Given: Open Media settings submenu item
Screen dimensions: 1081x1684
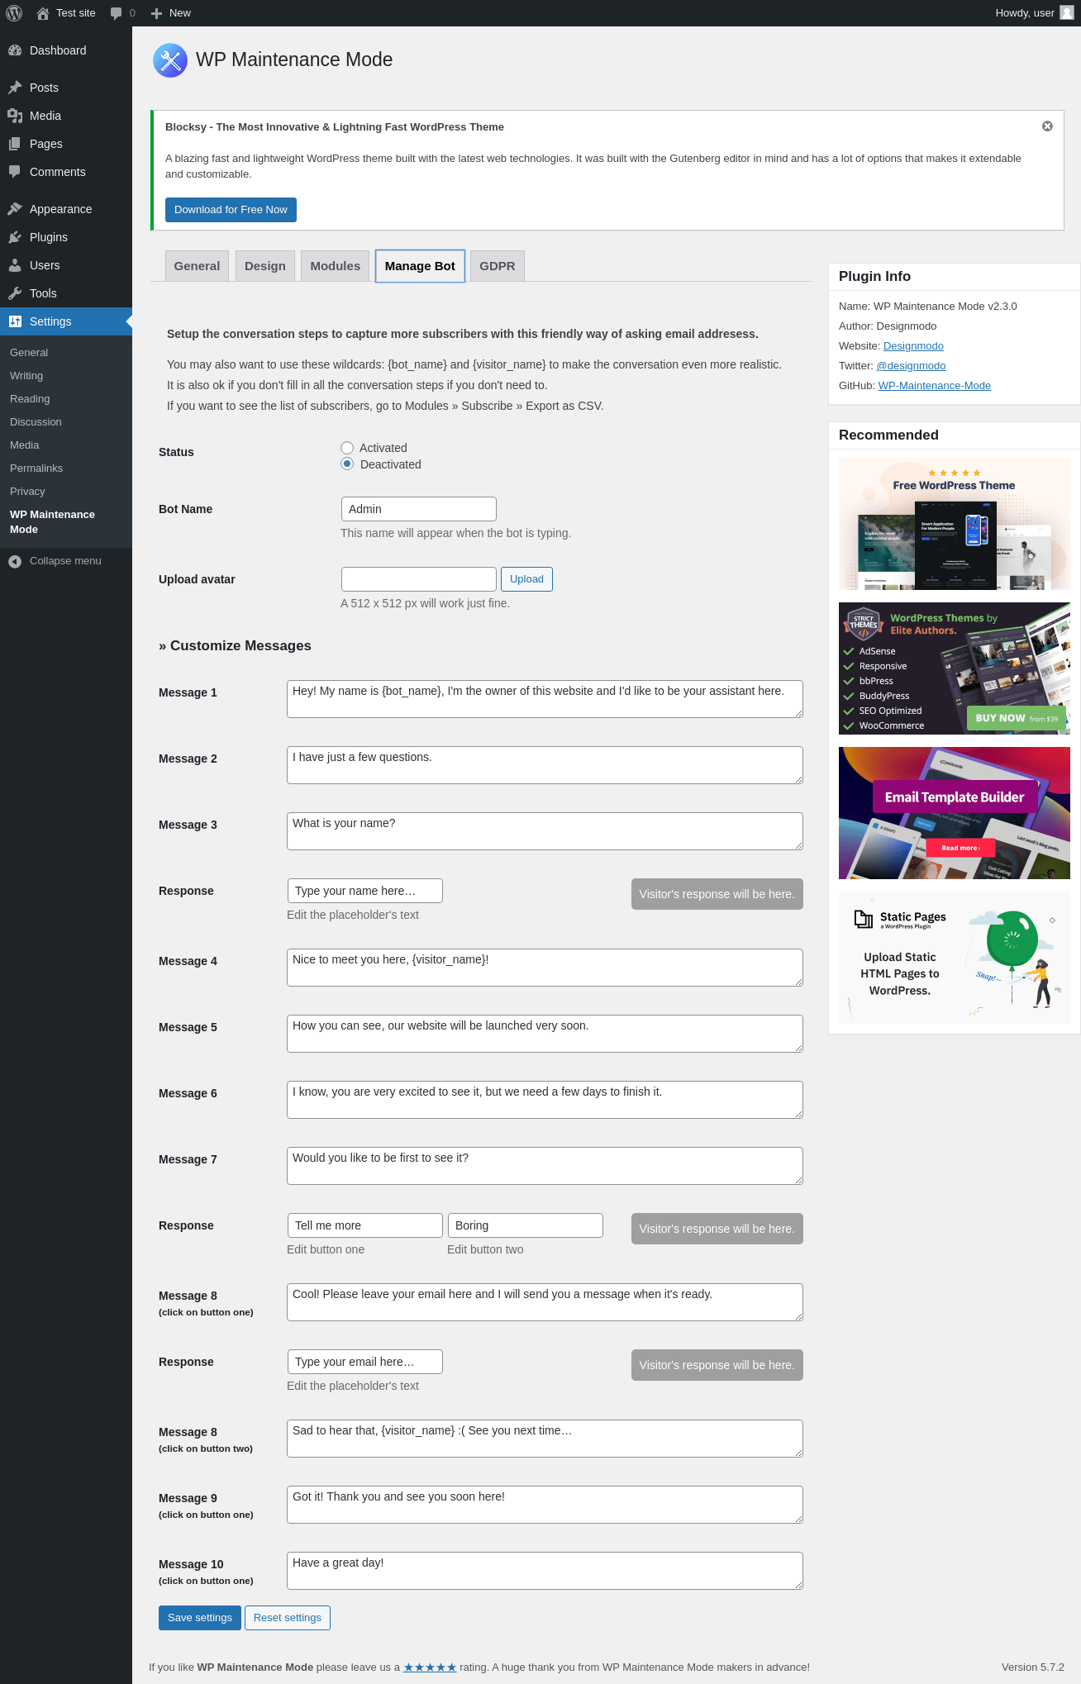Looking at the screenshot, I should [25, 445].
